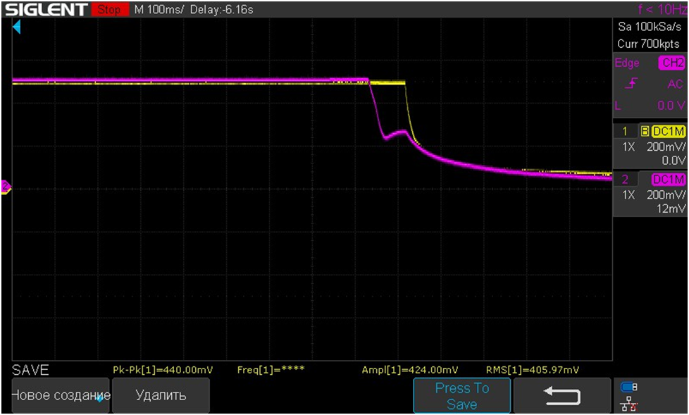Click channel 2 12mV offset value
The image size is (689, 415).
[x=671, y=209]
